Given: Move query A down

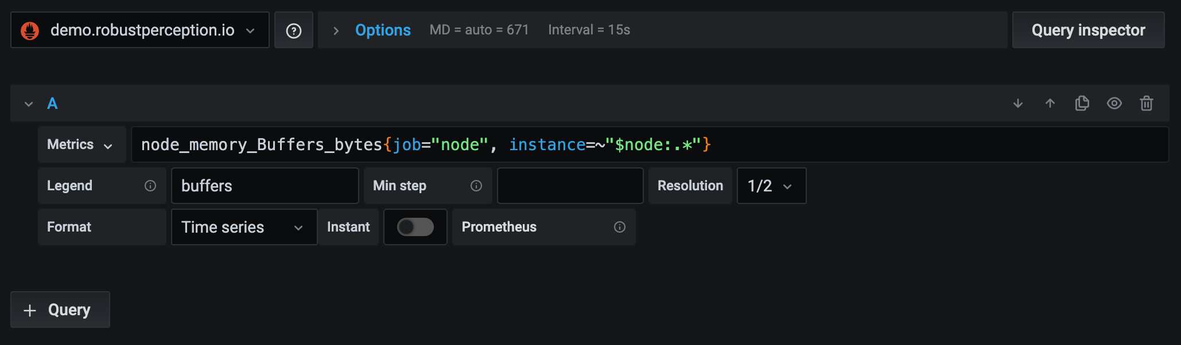Looking at the screenshot, I should point(1018,103).
